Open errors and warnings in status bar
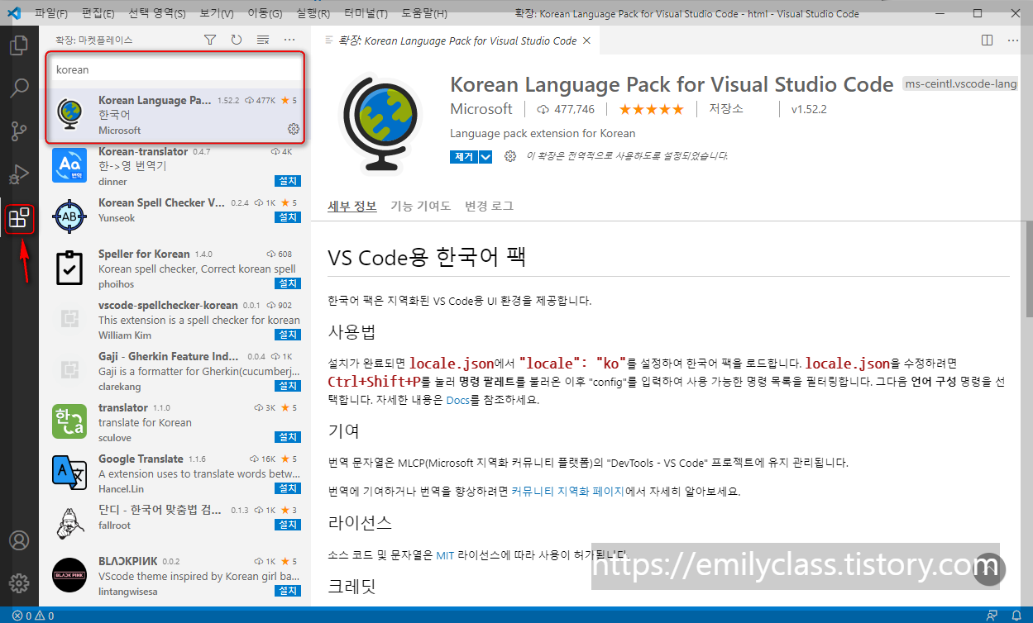The width and height of the screenshot is (1033, 623). click(x=33, y=616)
